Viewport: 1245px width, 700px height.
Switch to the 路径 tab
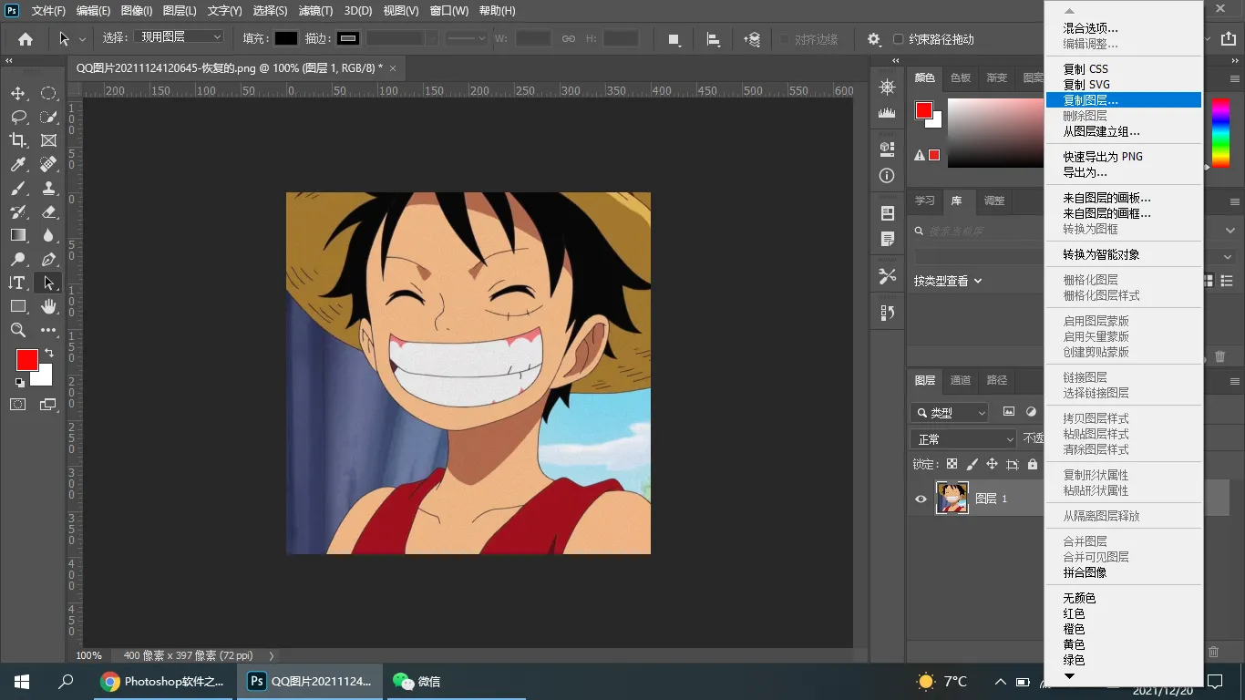pyautogui.click(x=997, y=380)
